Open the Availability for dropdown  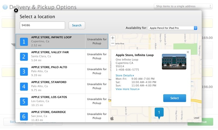pos(173,28)
